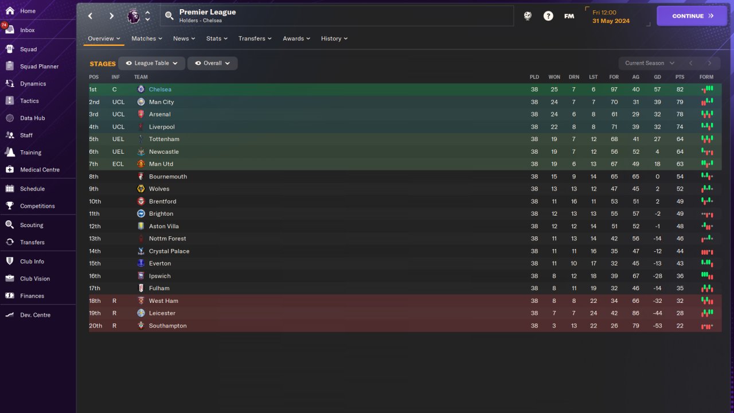The image size is (734, 413).
Task: Open the Tactics sidebar icon
Action: [x=10, y=100]
